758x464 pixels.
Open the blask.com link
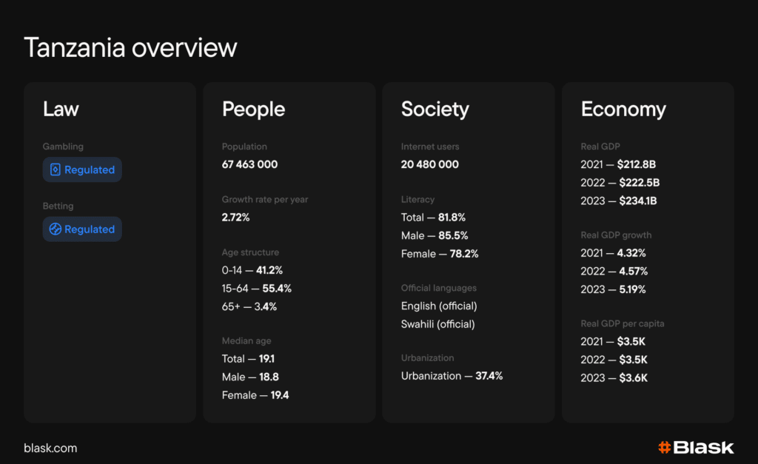(50, 448)
